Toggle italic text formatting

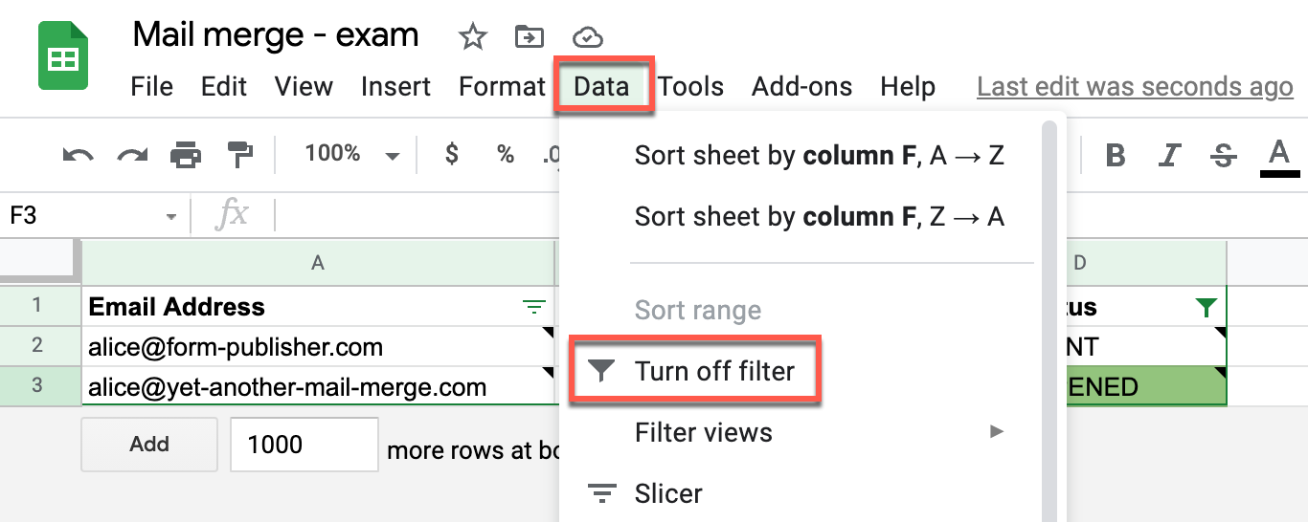click(1169, 155)
